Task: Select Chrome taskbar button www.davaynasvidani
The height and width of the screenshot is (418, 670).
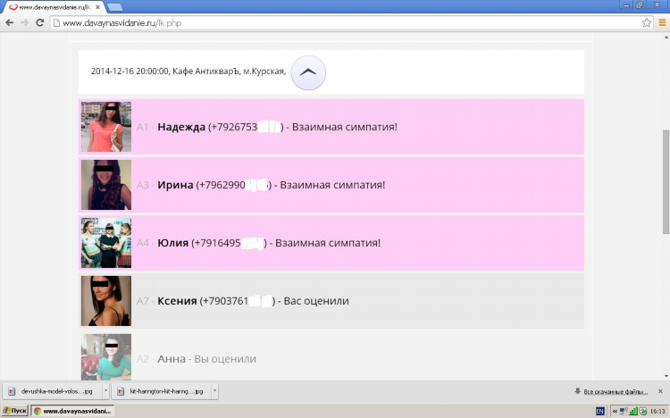Action: 72,411
